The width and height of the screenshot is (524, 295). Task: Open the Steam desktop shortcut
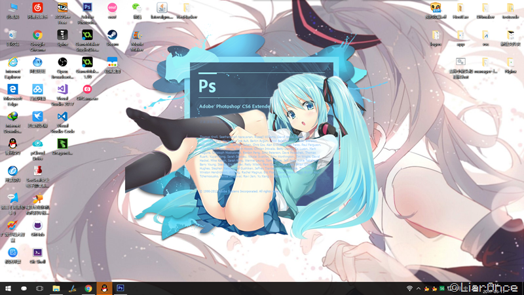pyautogui.click(x=112, y=35)
